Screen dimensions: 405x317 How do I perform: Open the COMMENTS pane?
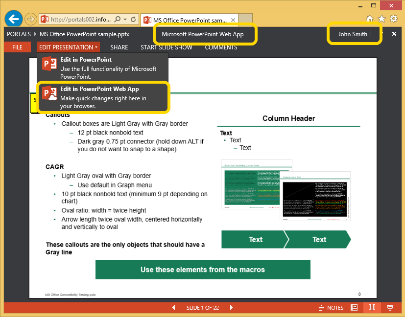221,47
